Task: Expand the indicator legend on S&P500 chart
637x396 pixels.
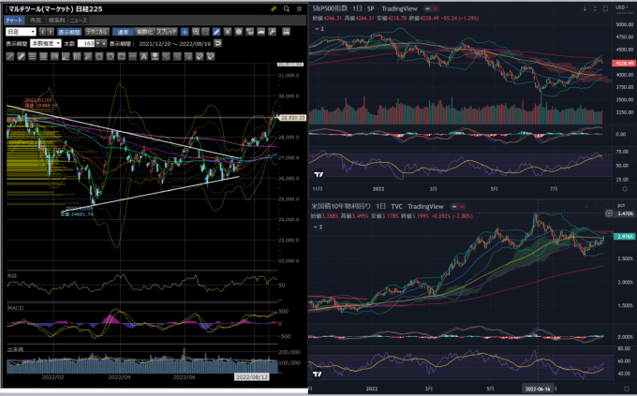Action: 319,29
